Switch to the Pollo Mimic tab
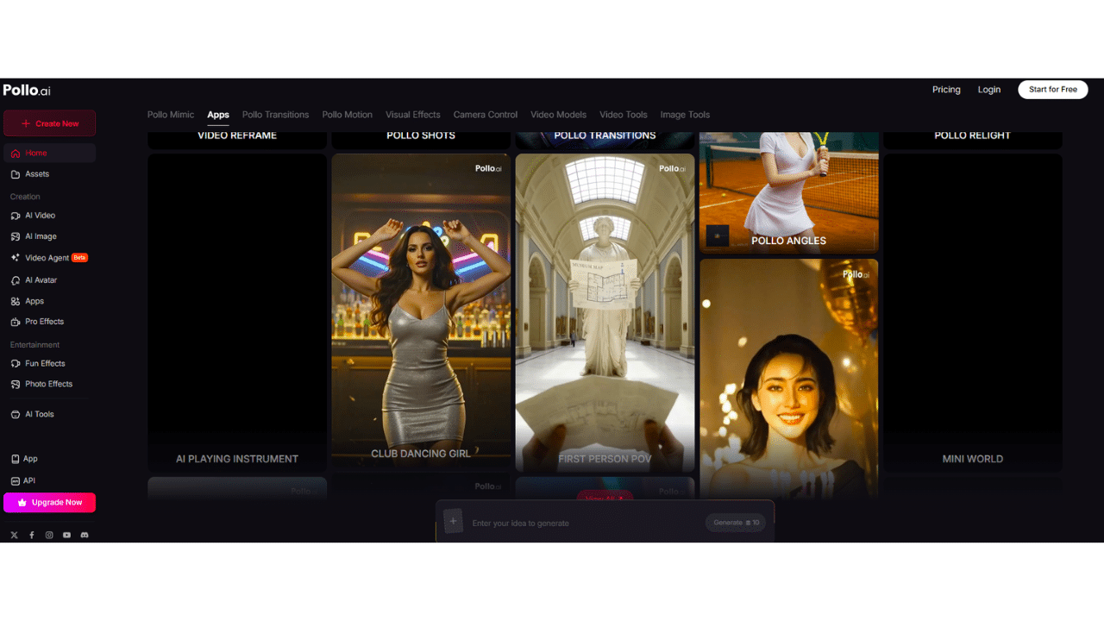This screenshot has height=621, width=1104. (171, 115)
